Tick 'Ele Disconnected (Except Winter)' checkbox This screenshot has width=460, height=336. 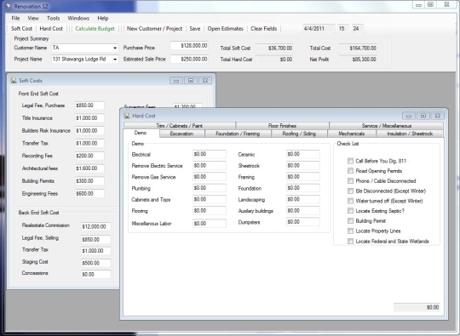(350, 191)
